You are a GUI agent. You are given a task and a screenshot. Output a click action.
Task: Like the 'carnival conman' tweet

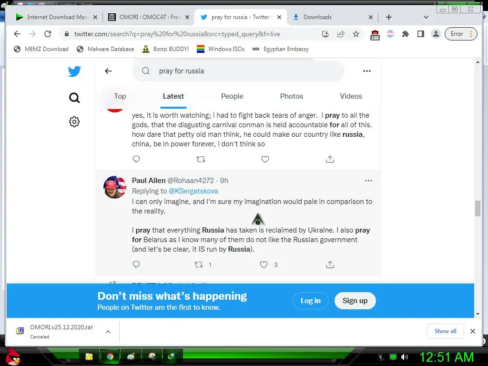tap(265, 159)
